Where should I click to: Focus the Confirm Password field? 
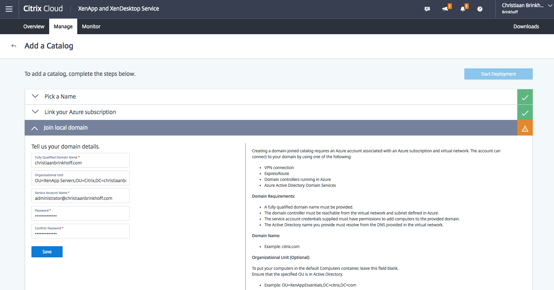click(x=80, y=231)
